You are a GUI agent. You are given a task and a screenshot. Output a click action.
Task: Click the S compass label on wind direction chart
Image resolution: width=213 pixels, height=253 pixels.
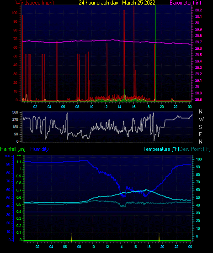[200, 127]
